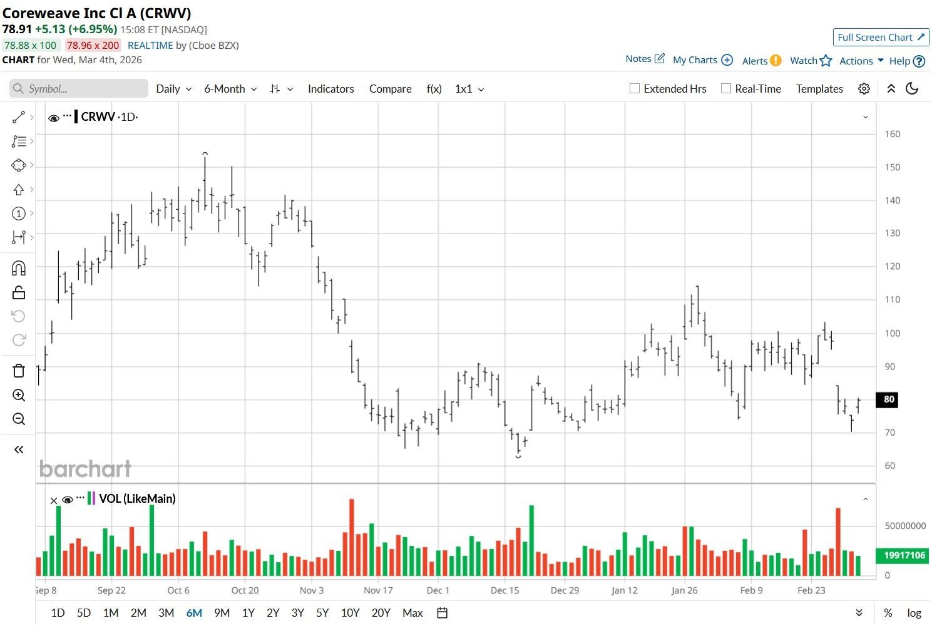The image size is (932, 628).
Task: Open the Daily aggregation dropdown
Action: tap(173, 89)
